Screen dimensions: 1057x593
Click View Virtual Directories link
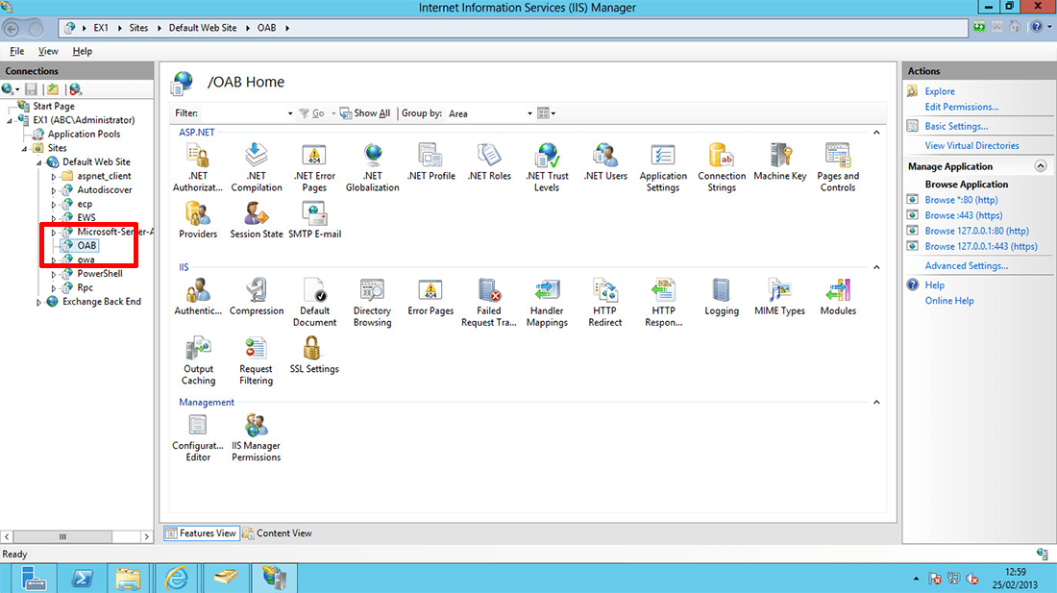[x=971, y=145]
